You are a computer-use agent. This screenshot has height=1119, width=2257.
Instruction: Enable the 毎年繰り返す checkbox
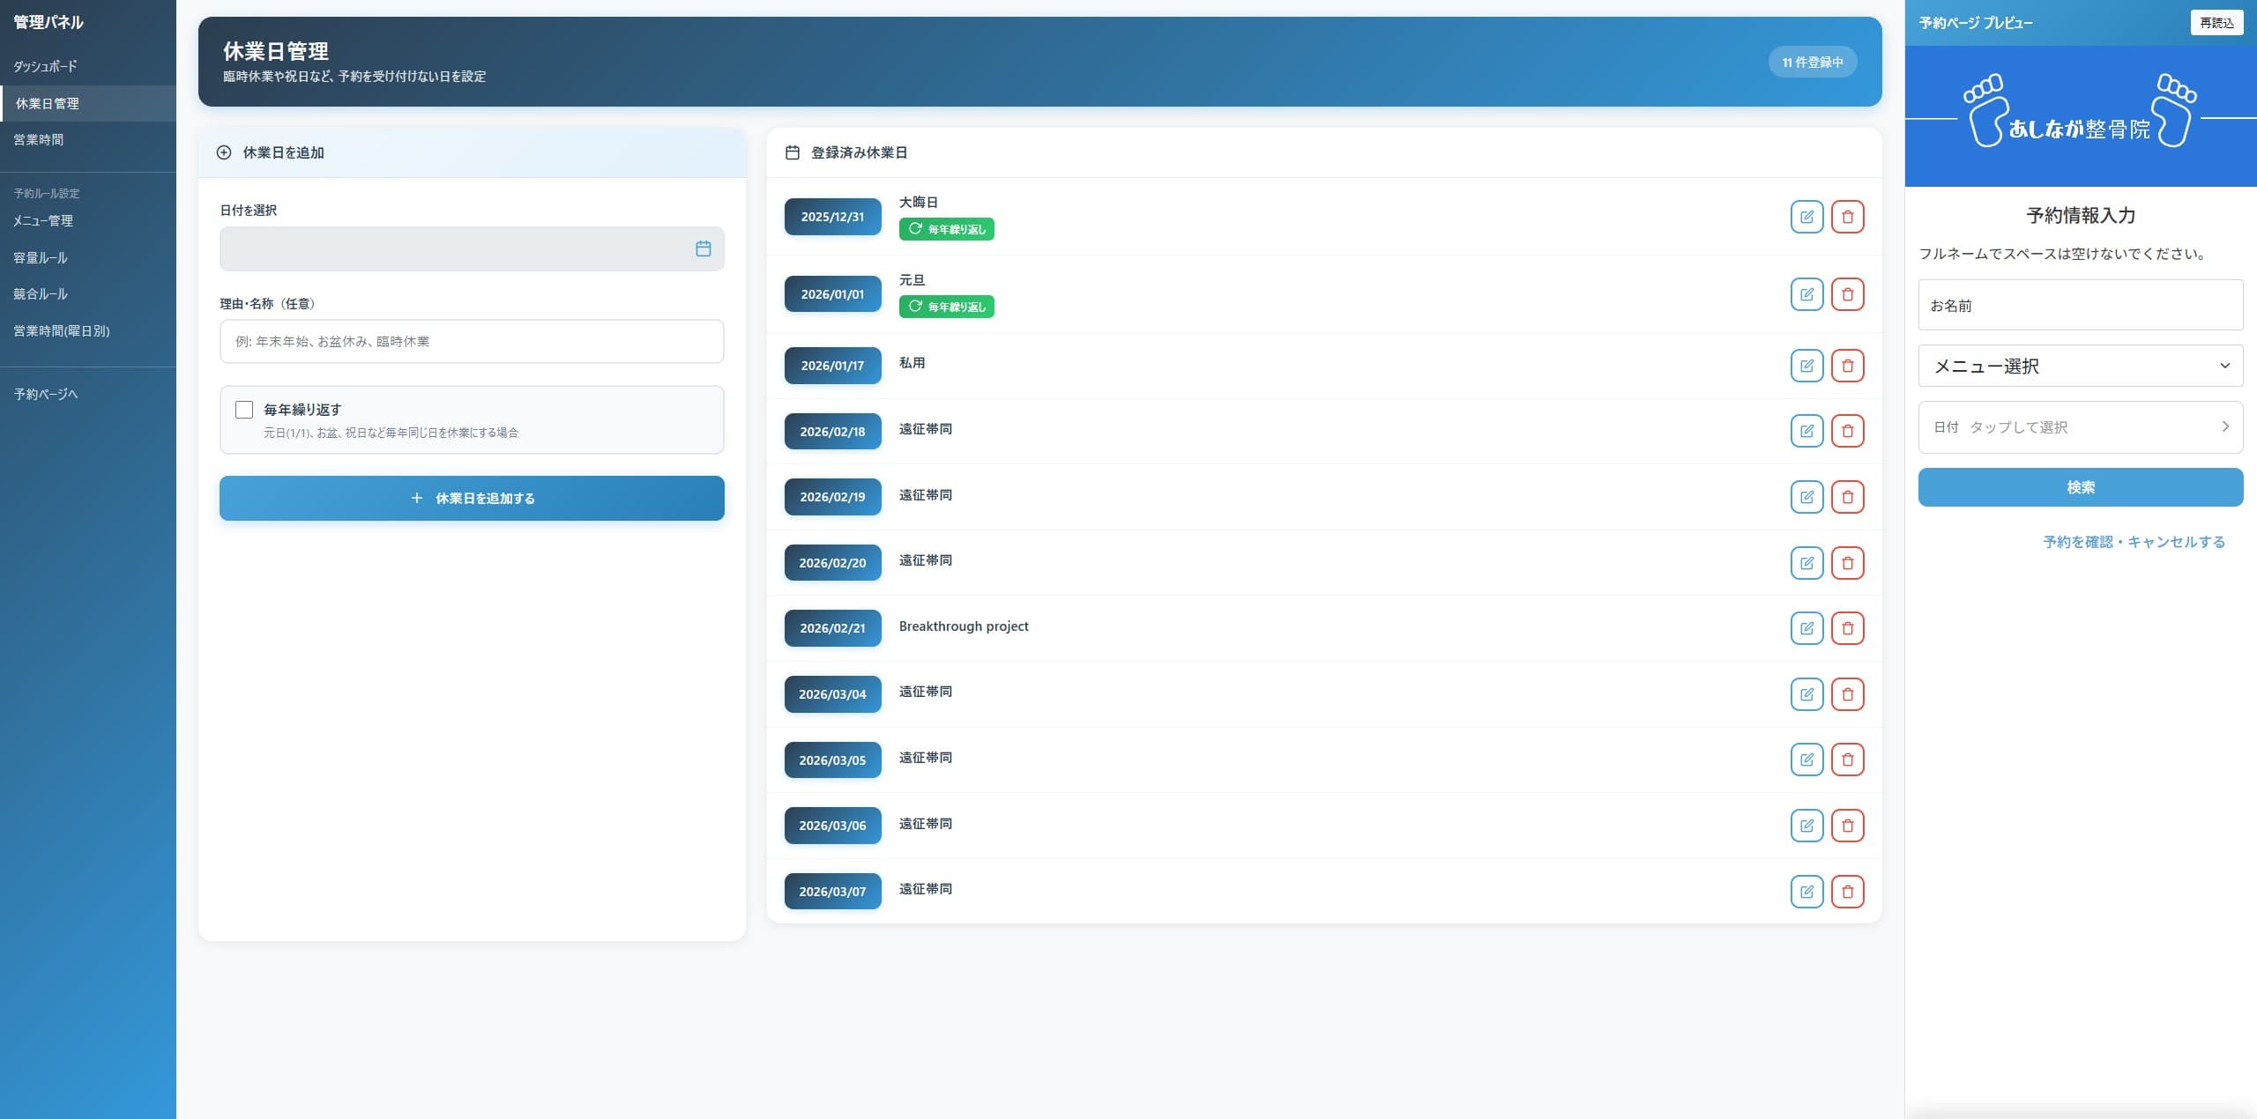(x=244, y=410)
